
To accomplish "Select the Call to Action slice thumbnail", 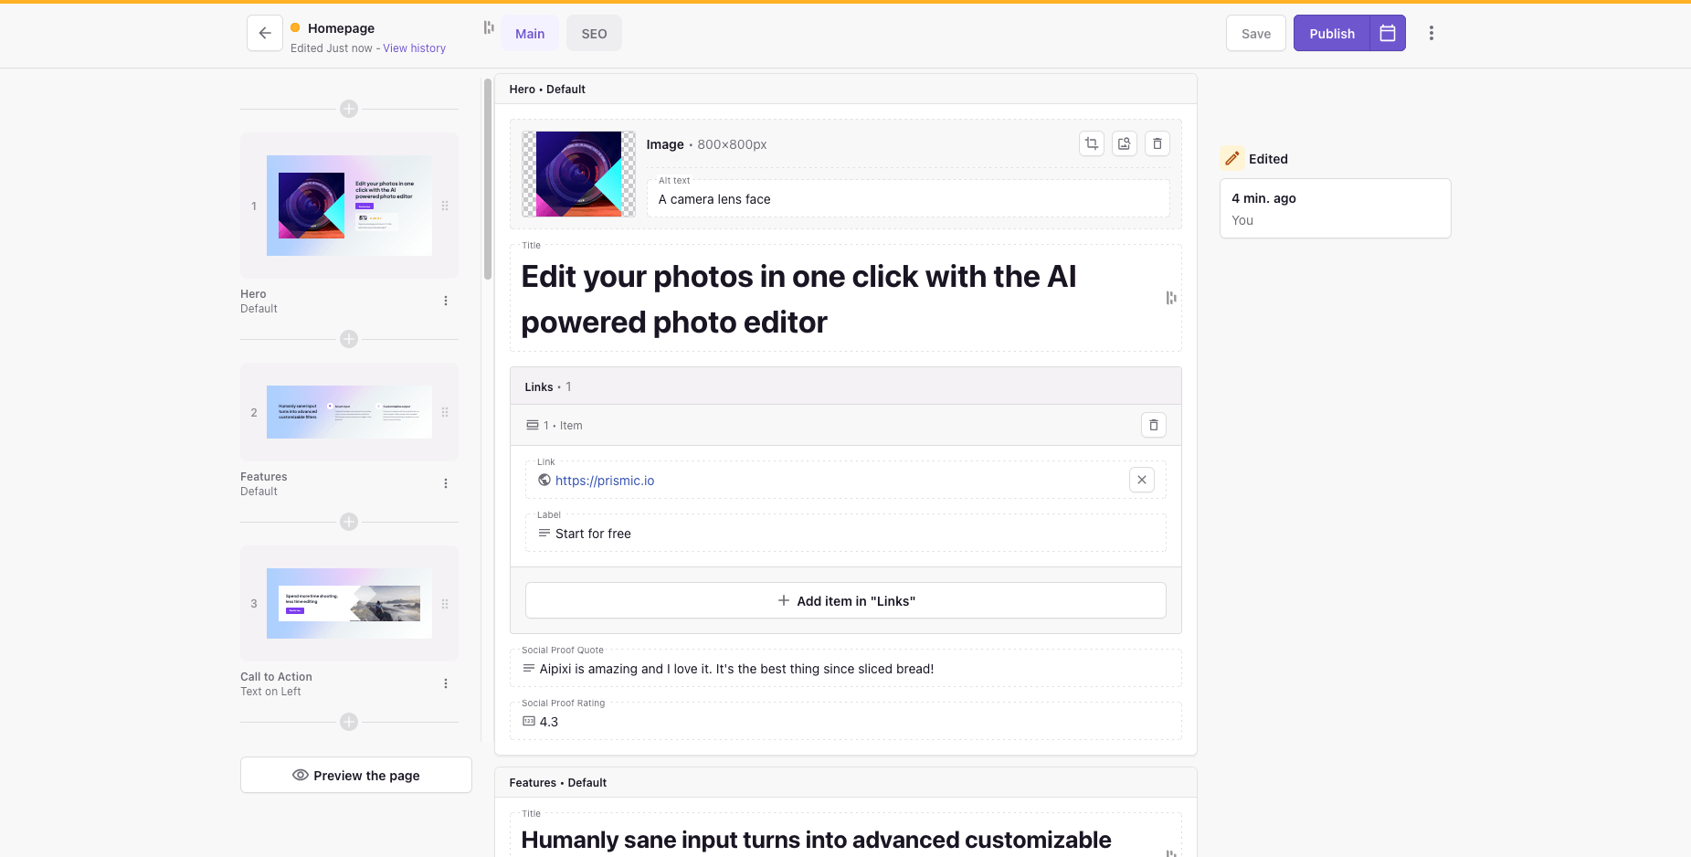I will [x=349, y=603].
